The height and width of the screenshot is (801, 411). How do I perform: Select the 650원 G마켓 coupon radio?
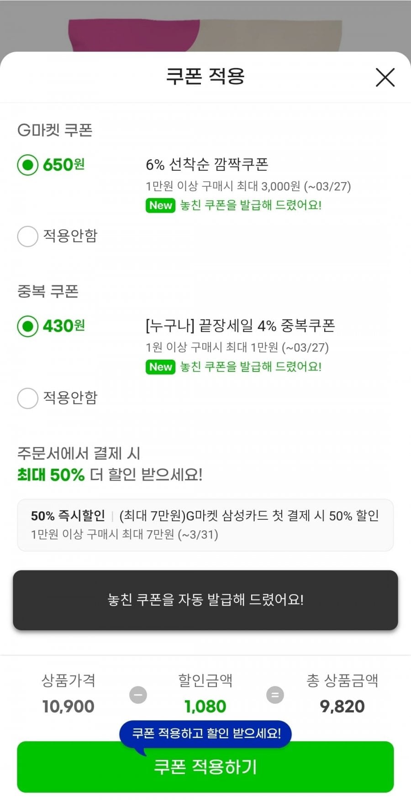pos(28,165)
